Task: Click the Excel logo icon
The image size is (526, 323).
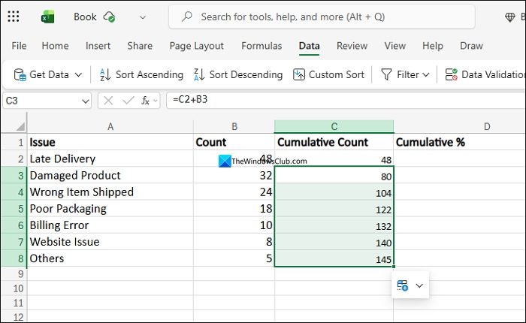Action: point(47,17)
